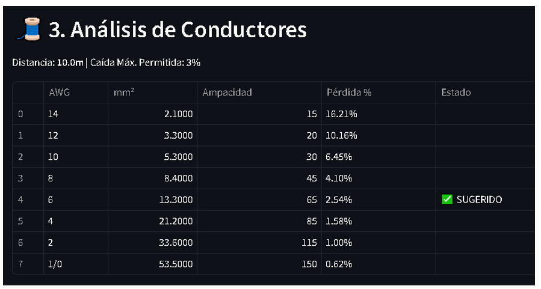Click the Pérdida % column header
The height and width of the screenshot is (289, 541).
click(349, 93)
